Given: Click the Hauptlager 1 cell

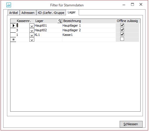Looking at the screenshot, I should pyautogui.click(x=89, y=26).
